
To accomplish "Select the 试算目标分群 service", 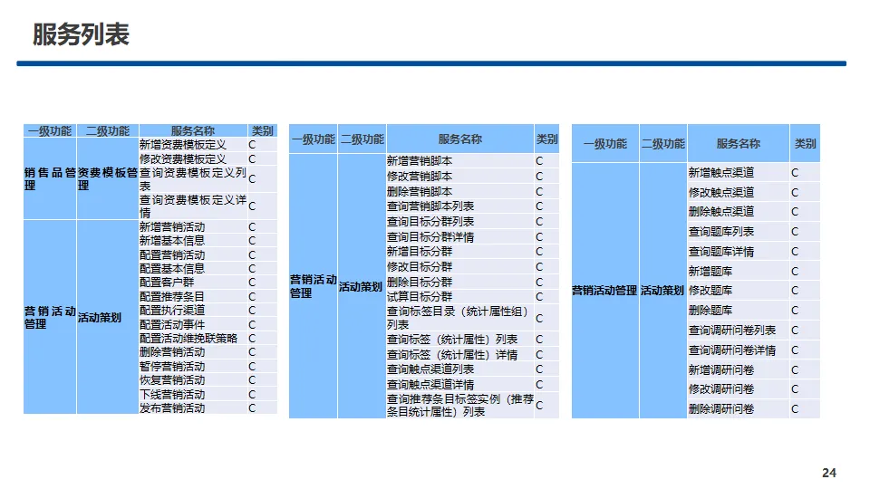I will 460,297.
